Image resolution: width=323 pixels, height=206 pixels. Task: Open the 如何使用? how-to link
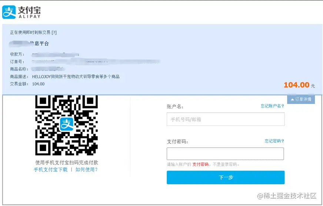click(87, 169)
